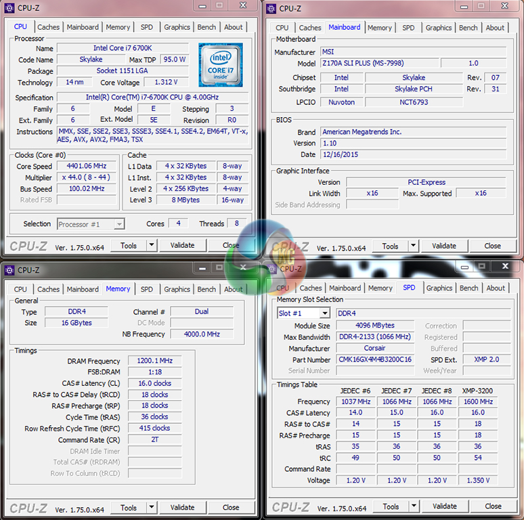Click SPD Ext. value XMP 2.0
Screen dimensions: 524x520
(x=487, y=360)
